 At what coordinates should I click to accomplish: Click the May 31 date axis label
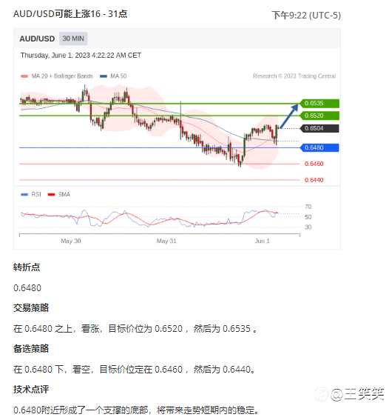click(166, 241)
